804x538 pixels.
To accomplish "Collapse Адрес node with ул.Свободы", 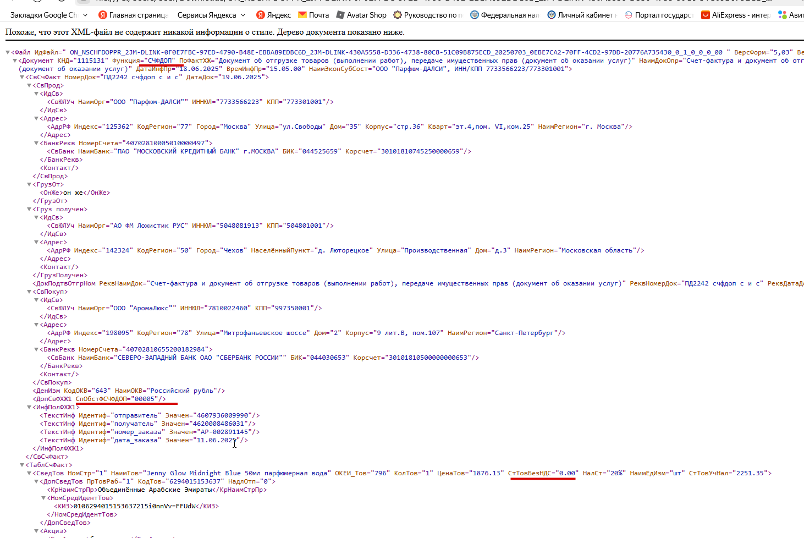I will coord(37,119).
